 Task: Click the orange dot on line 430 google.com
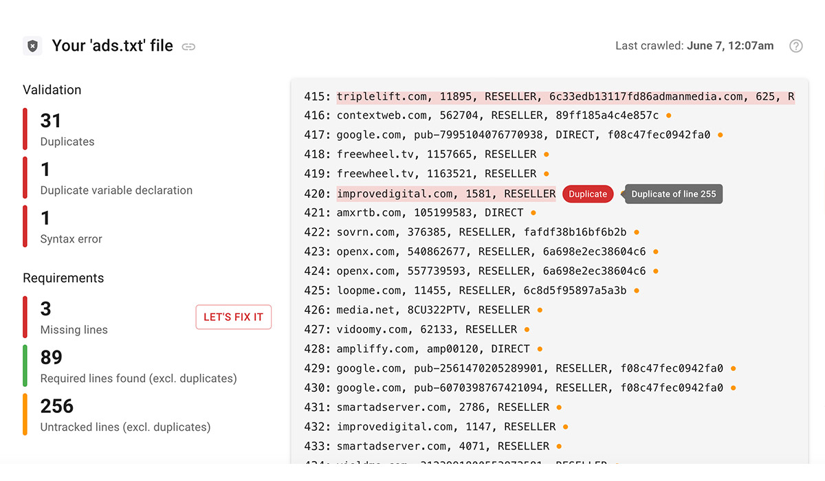click(x=734, y=388)
